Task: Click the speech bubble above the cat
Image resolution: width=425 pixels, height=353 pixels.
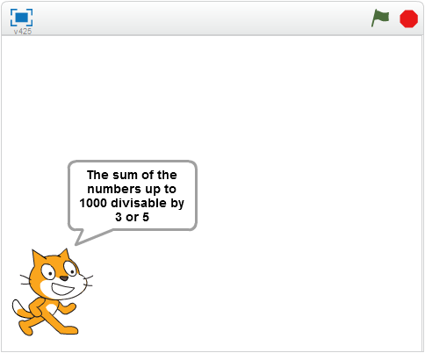Action: click(133, 195)
